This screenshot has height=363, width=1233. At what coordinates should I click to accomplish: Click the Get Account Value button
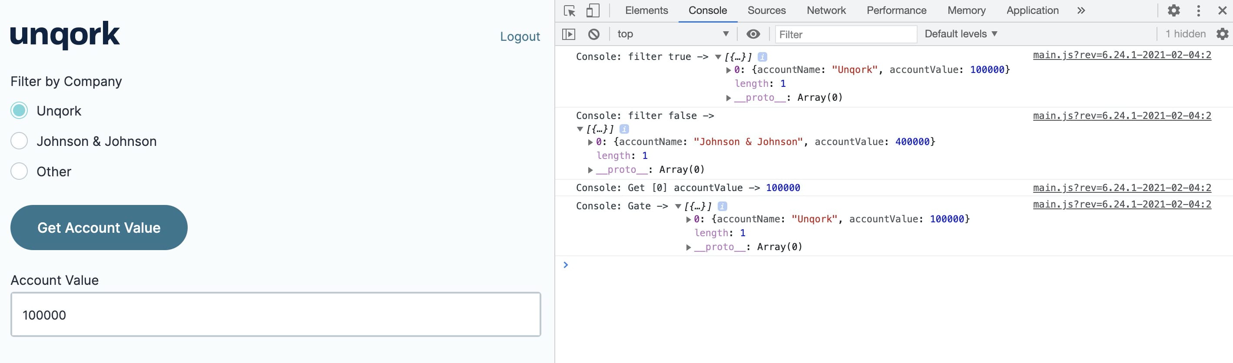[x=99, y=228]
